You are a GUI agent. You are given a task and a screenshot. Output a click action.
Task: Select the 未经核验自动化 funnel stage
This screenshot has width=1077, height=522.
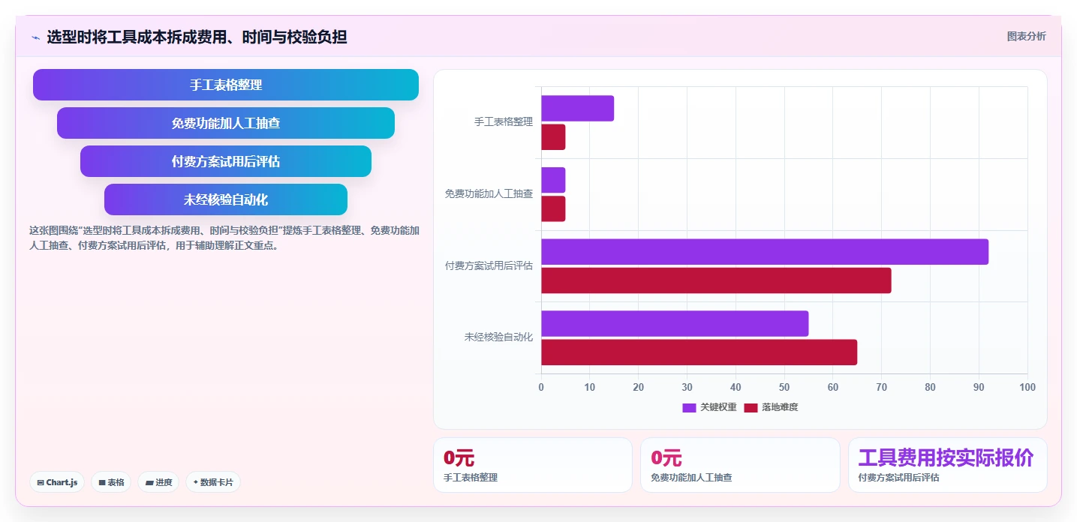pos(226,199)
